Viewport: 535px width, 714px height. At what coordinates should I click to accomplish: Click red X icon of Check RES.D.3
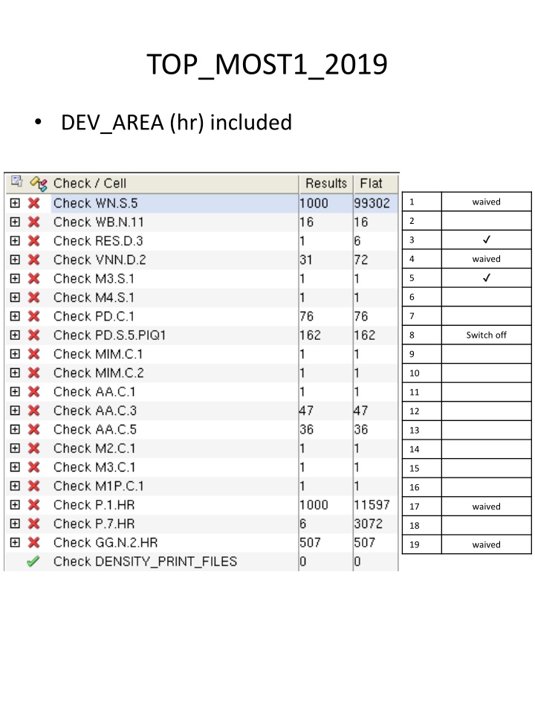click(x=33, y=241)
